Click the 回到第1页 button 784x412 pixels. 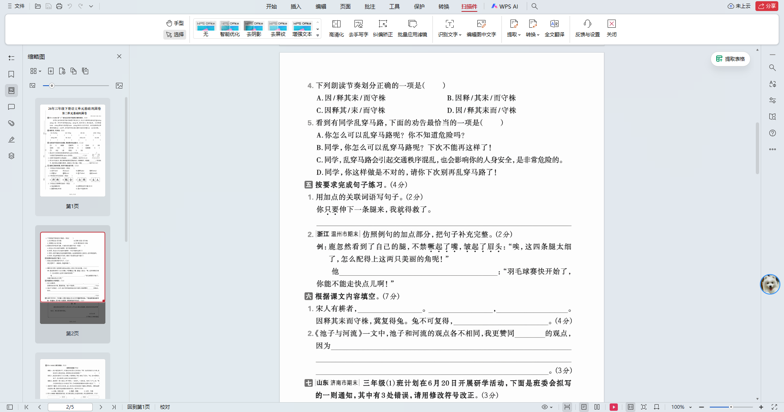(138, 407)
